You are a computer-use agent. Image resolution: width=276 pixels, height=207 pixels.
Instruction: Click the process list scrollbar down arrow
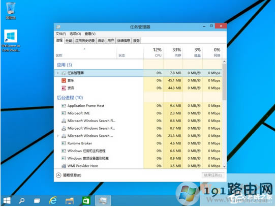click(x=225, y=166)
